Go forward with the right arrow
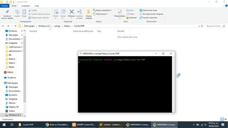The height and width of the screenshot is (128, 228). pos(8,26)
